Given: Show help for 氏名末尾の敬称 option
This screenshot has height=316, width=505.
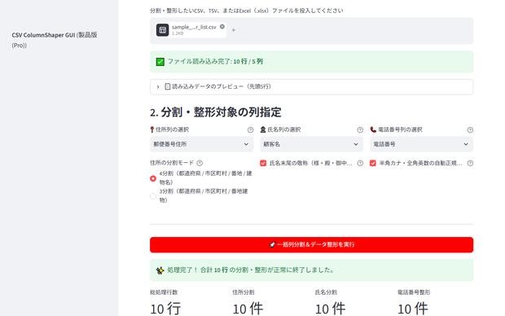Looking at the screenshot, I should click(x=360, y=164).
